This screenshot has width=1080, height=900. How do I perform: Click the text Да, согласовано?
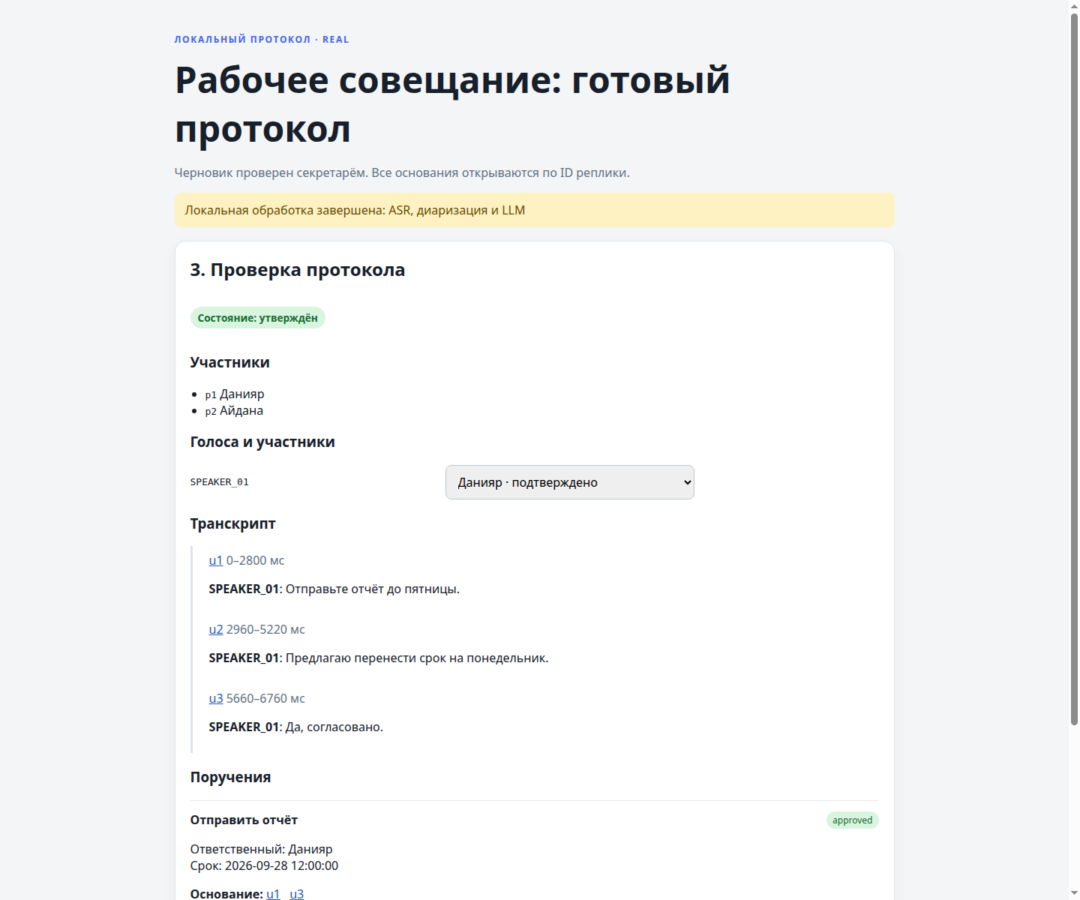tap(334, 727)
